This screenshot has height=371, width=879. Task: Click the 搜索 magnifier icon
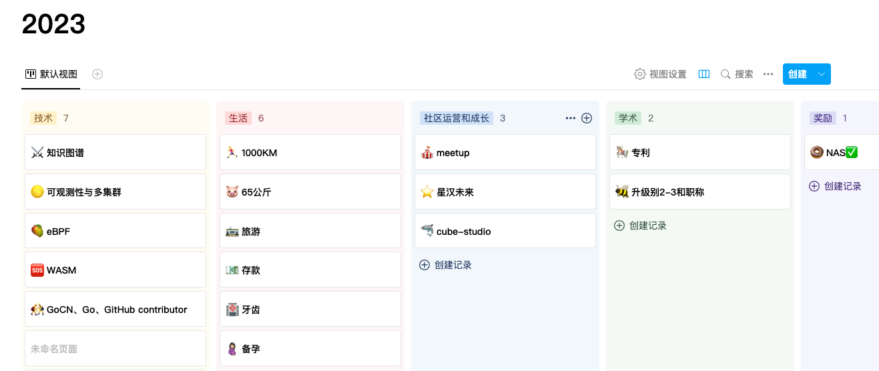pos(725,74)
